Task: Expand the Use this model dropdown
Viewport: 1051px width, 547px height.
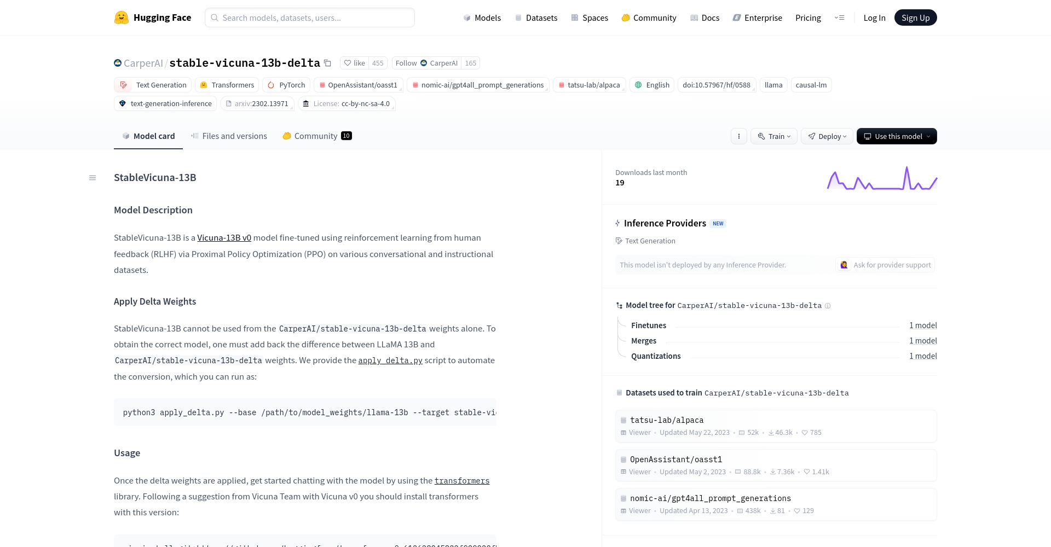Action: tap(897, 136)
